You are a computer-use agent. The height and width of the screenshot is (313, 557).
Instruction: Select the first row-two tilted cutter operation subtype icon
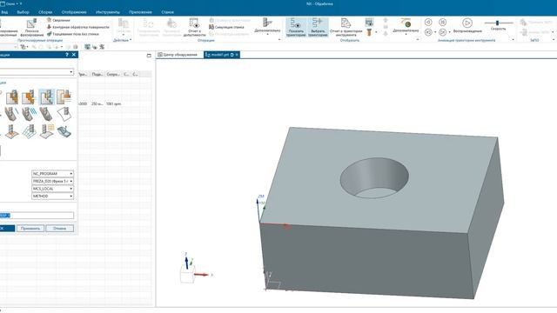tap(12, 114)
